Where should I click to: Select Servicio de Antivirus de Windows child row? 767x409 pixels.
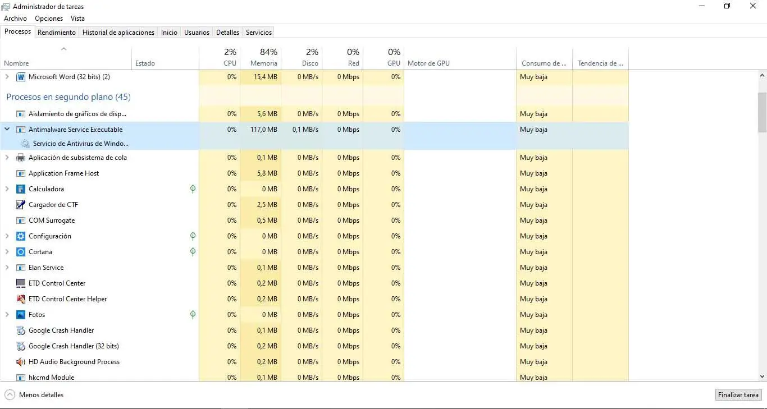tap(80, 144)
